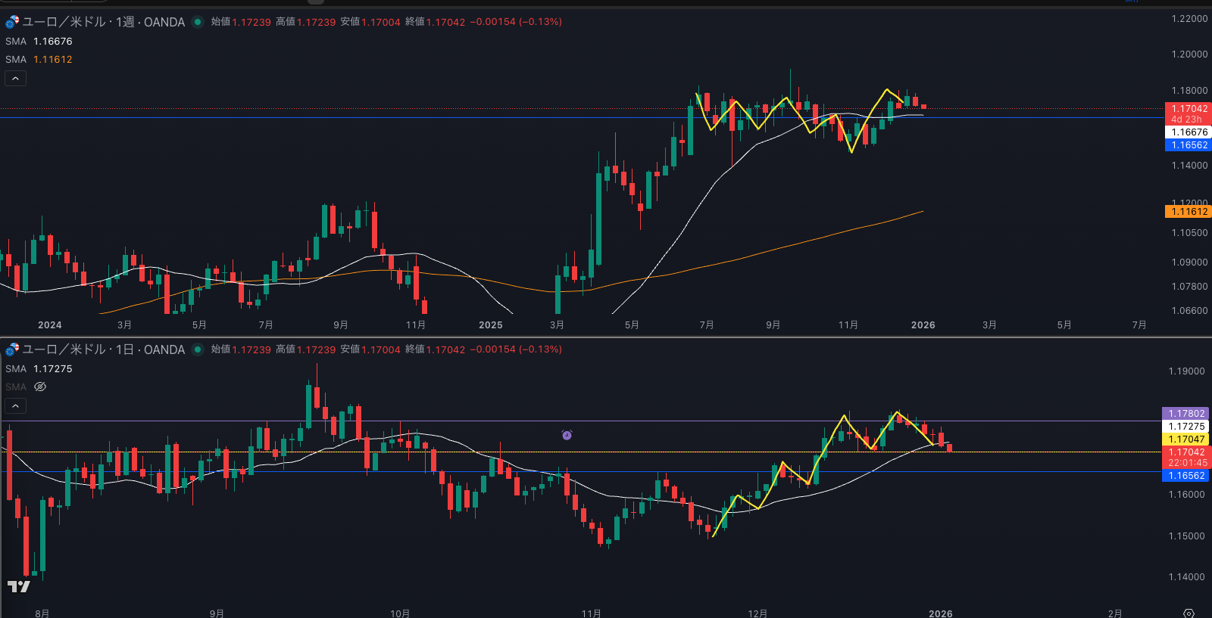Screen dimensions: 1212x618
Task: Collapse indicator legend on weekly chart
Action: point(15,78)
